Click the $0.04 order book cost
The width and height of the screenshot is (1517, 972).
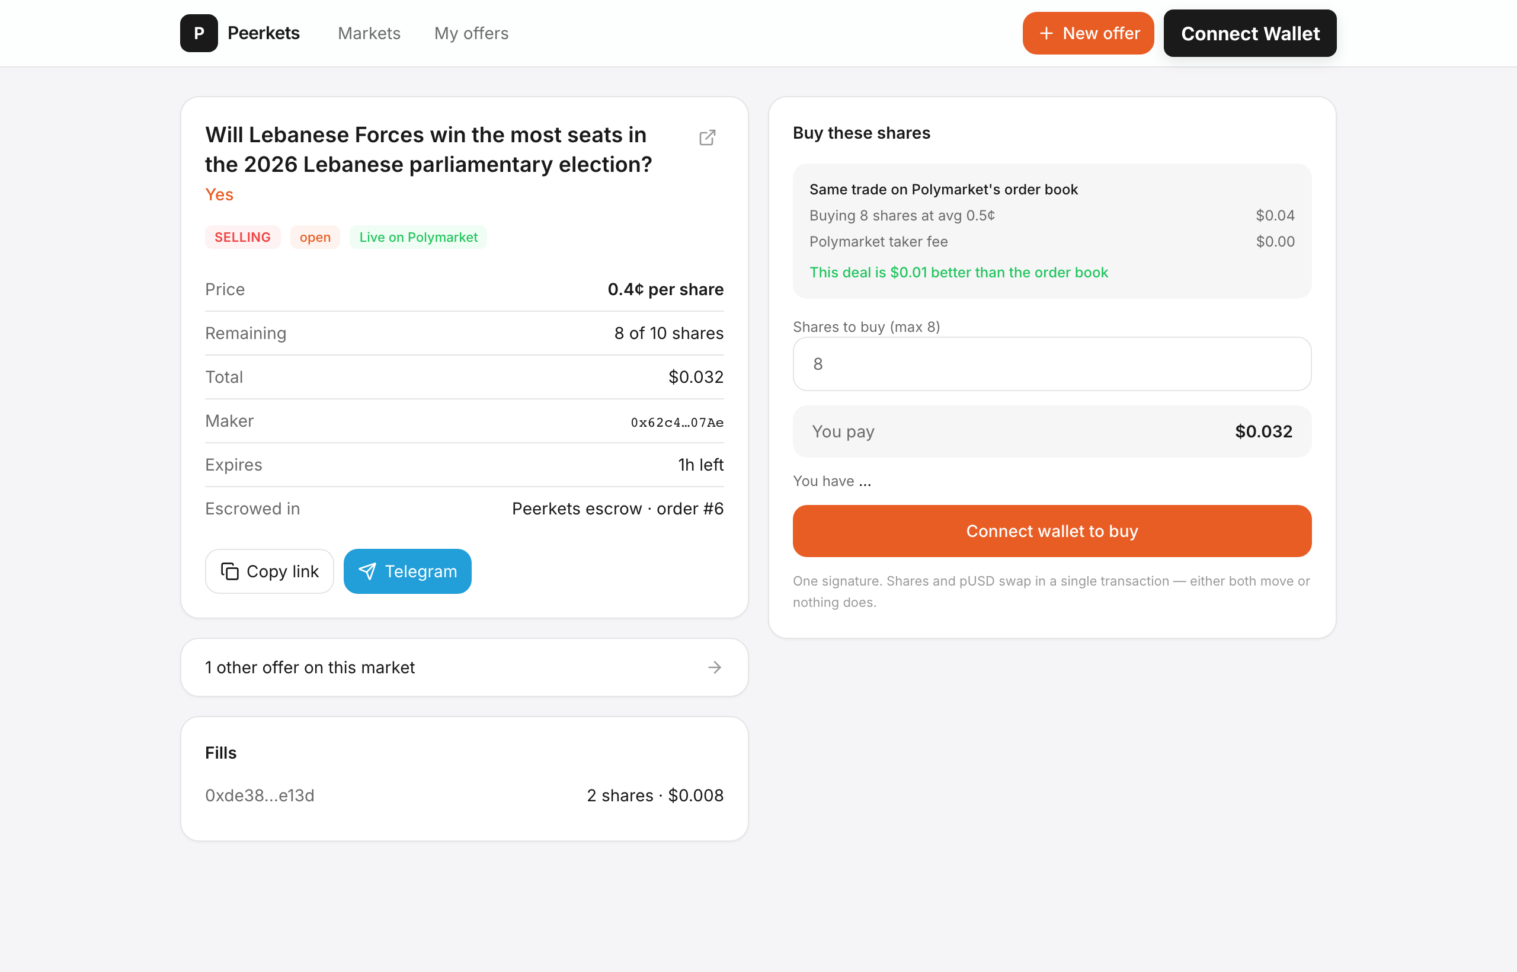click(x=1275, y=215)
